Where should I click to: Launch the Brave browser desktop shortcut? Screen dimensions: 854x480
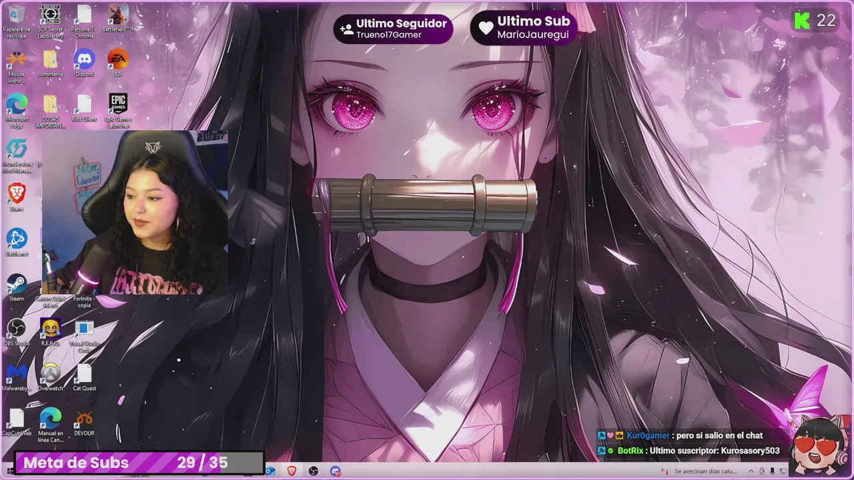17,197
